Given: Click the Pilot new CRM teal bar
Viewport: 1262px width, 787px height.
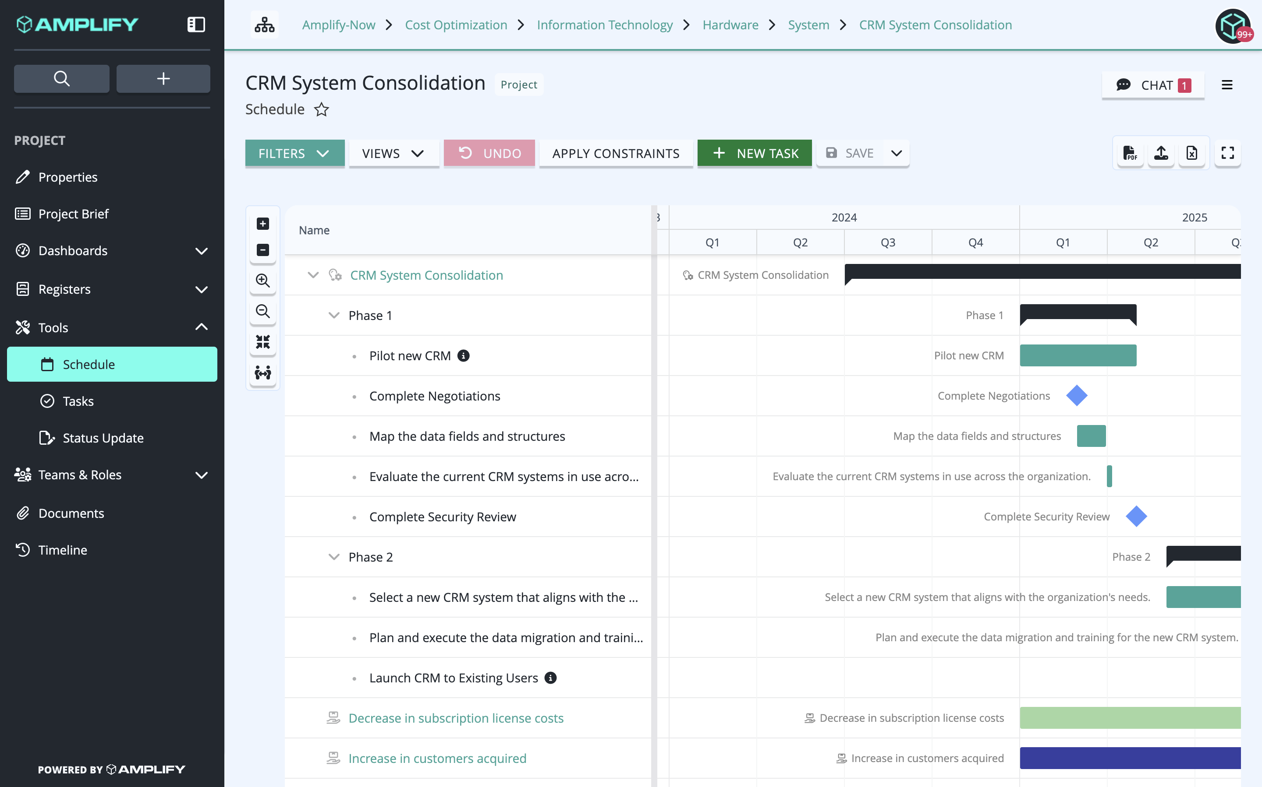Looking at the screenshot, I should tap(1078, 355).
